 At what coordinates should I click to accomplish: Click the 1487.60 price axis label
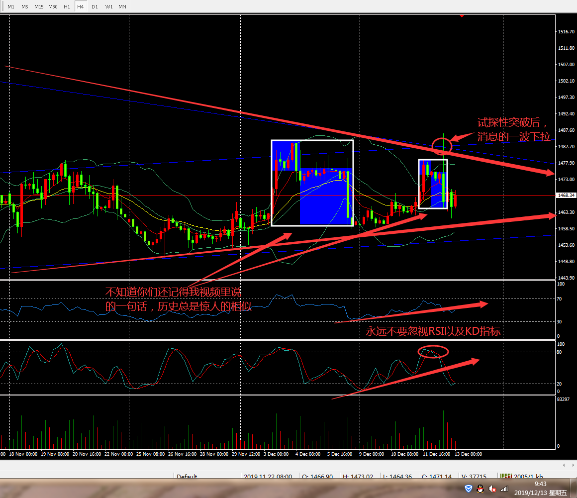point(566,130)
